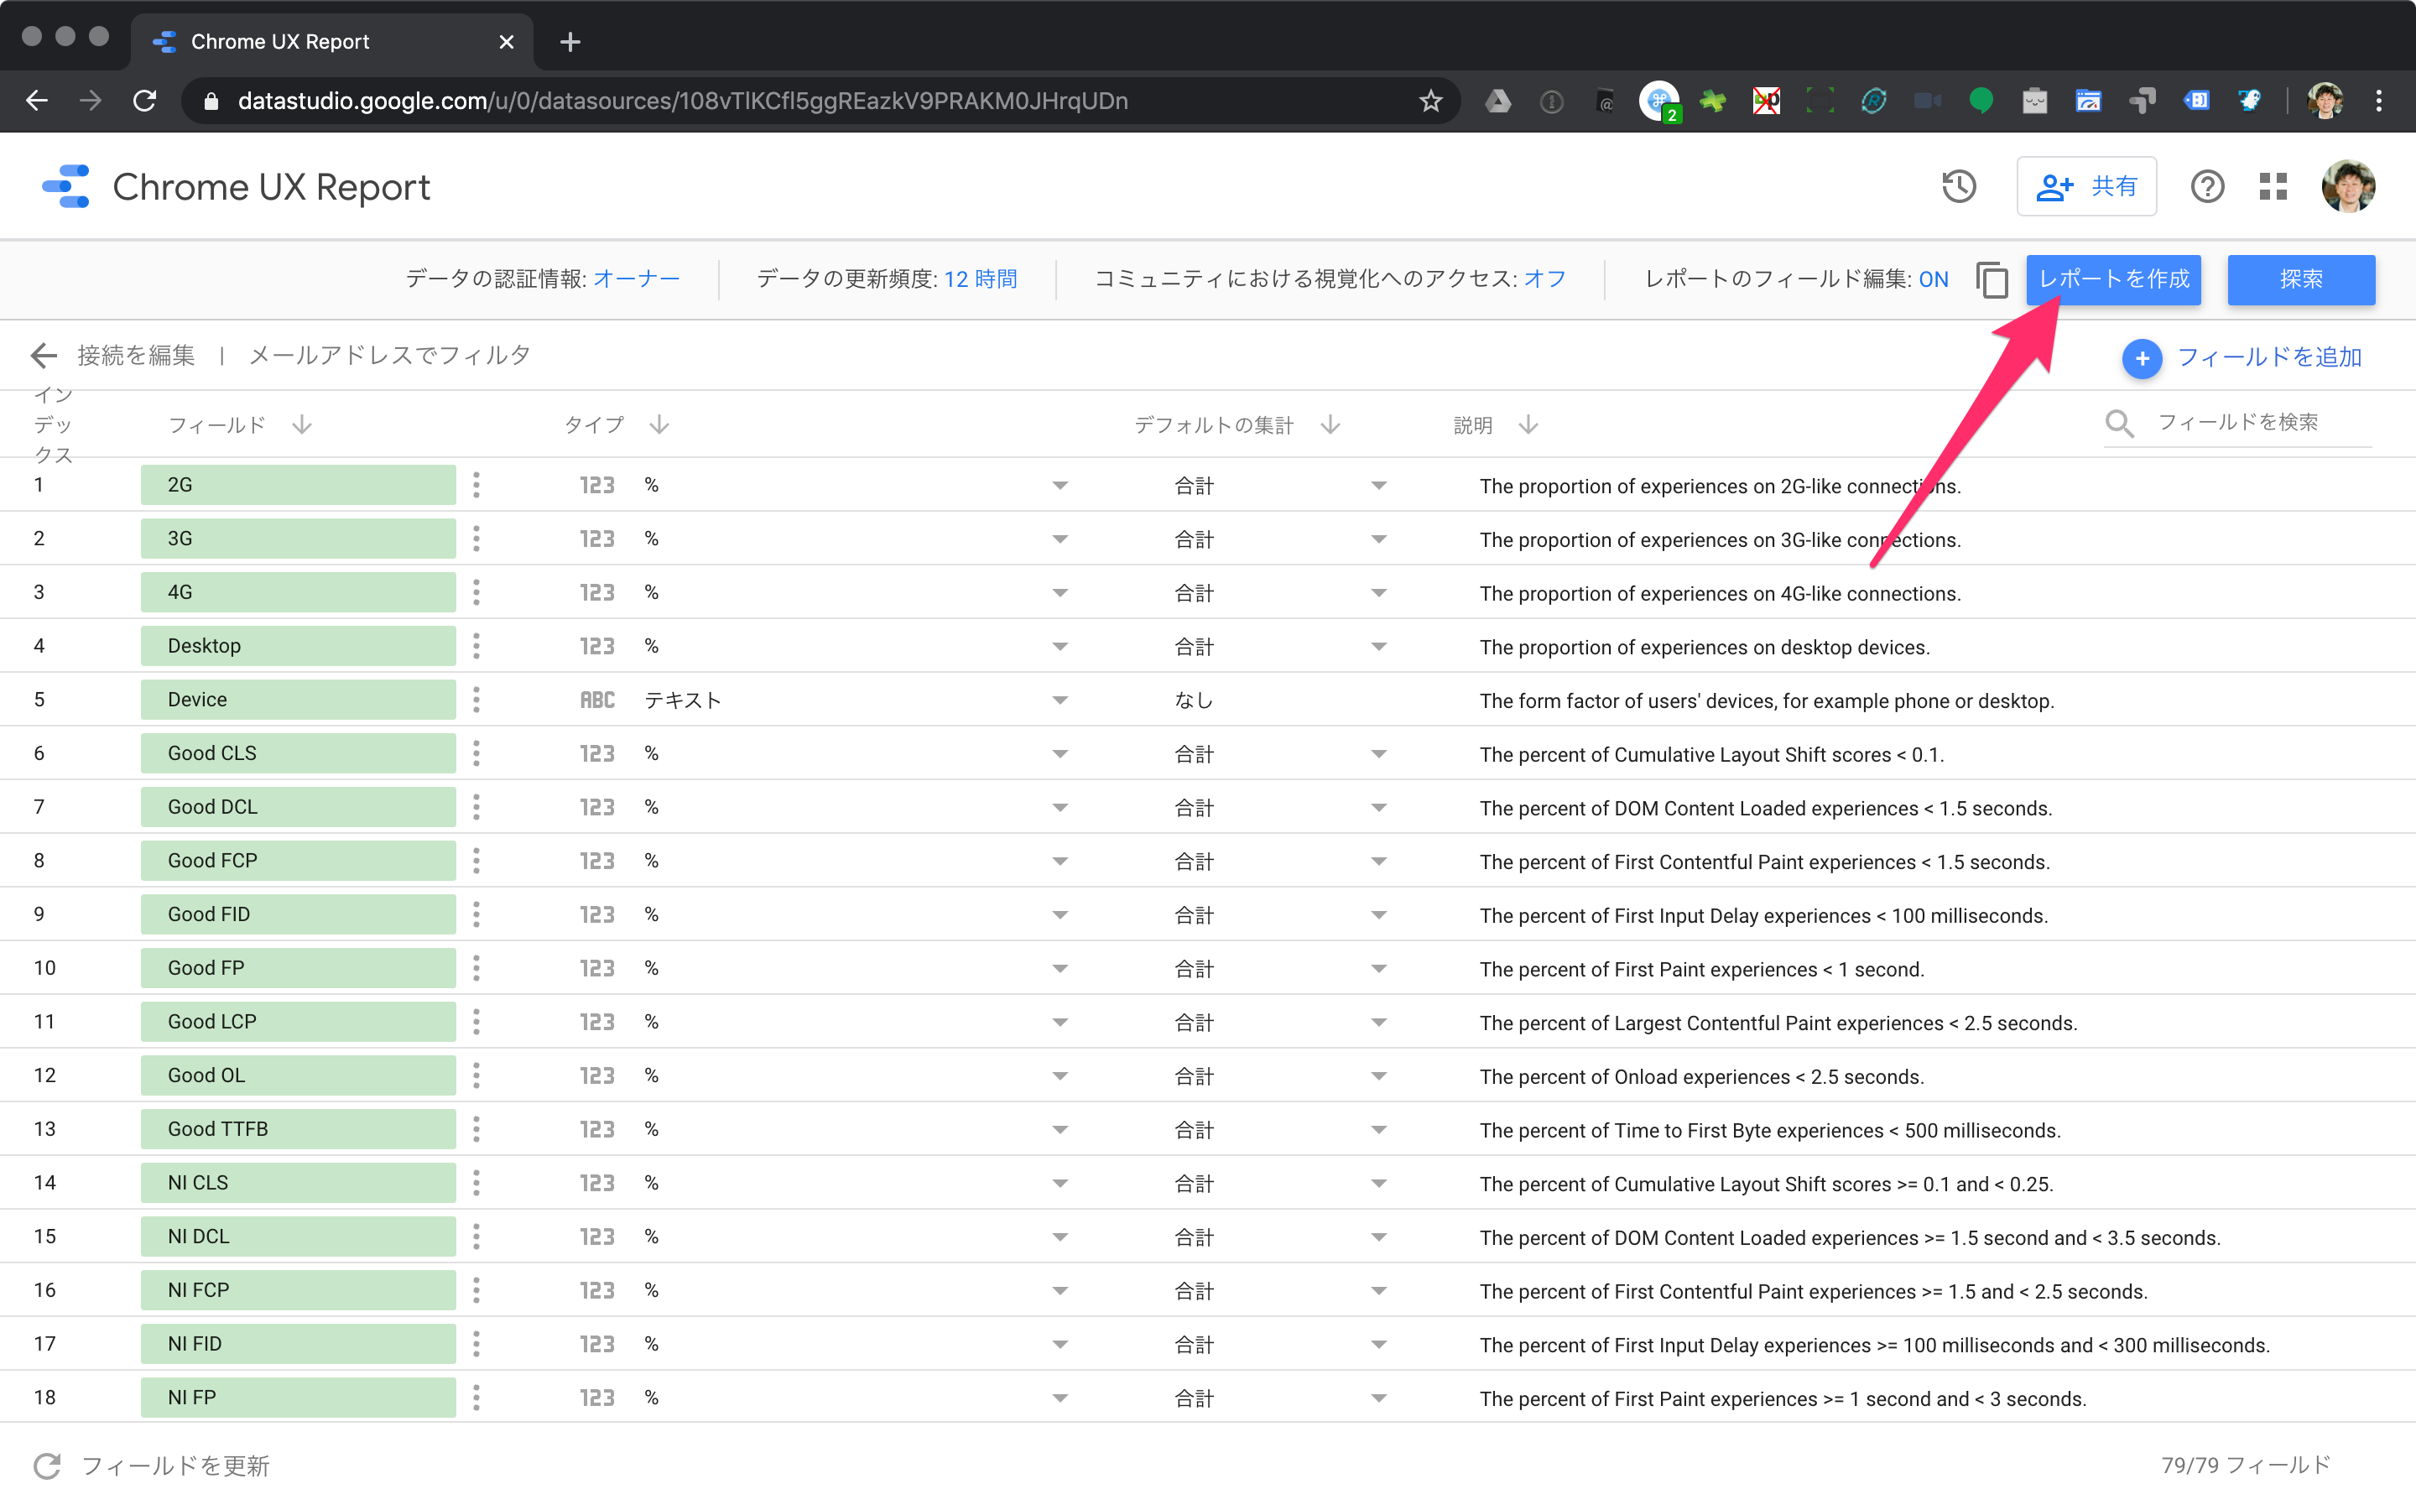Open a new browser tab
The height and width of the screenshot is (1510, 2416).
[x=570, y=42]
